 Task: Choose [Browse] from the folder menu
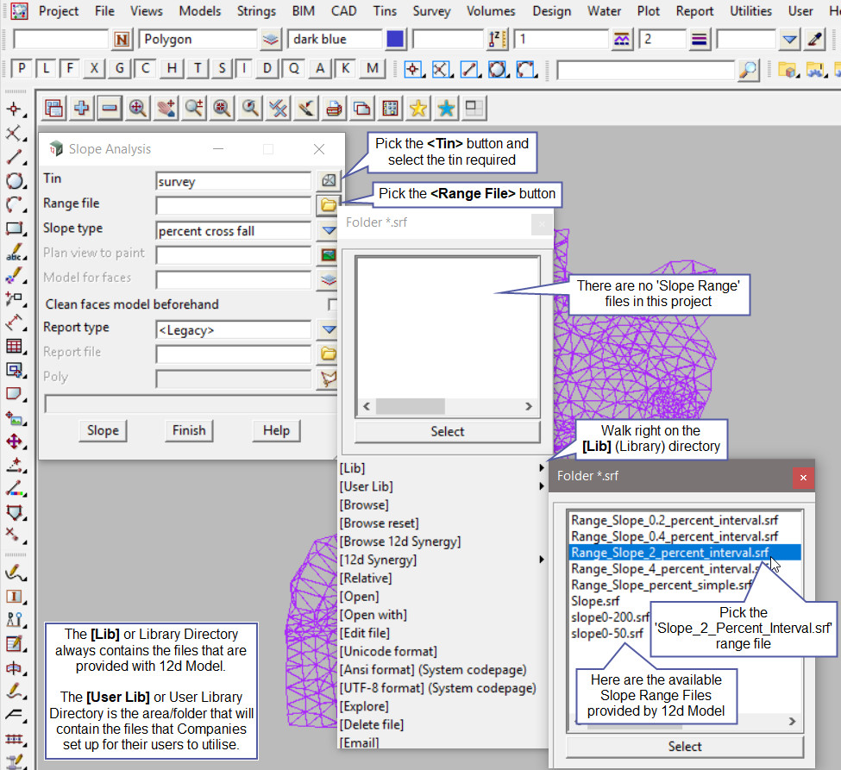364,504
